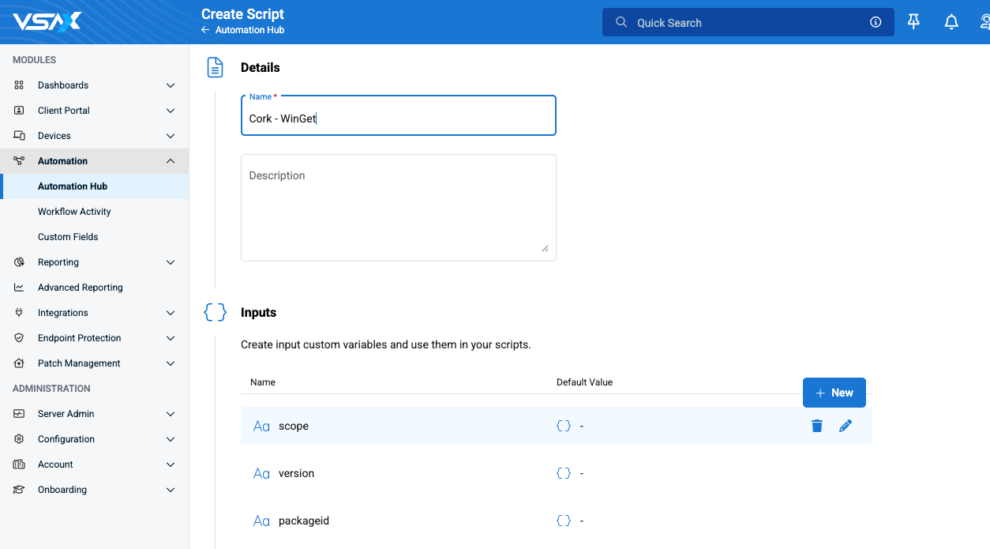Click the Description text area
The image size is (990, 549).
(x=399, y=208)
